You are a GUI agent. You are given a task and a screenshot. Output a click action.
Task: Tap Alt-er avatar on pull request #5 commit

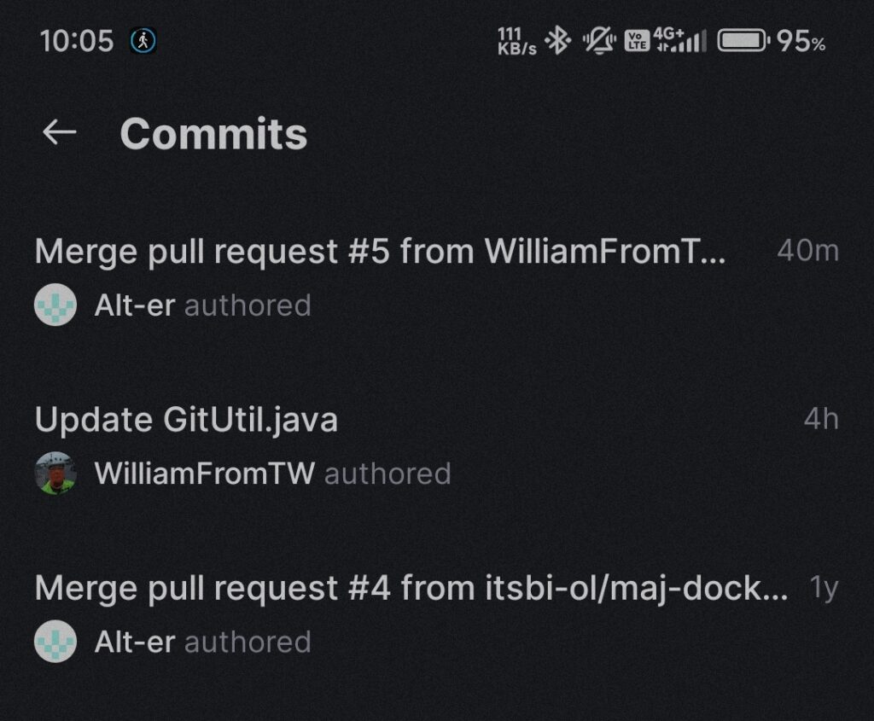55,305
